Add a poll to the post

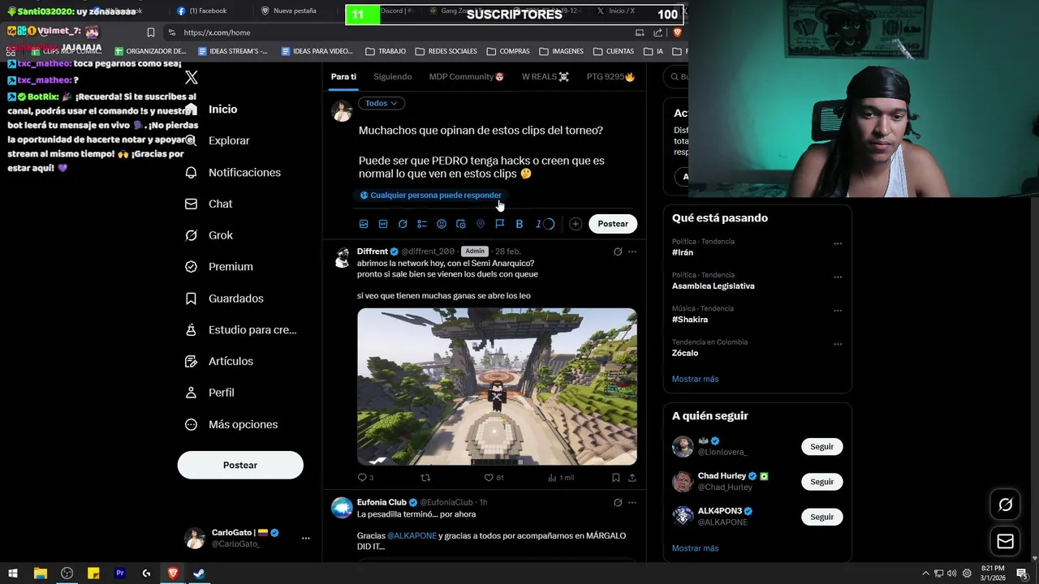(x=422, y=224)
